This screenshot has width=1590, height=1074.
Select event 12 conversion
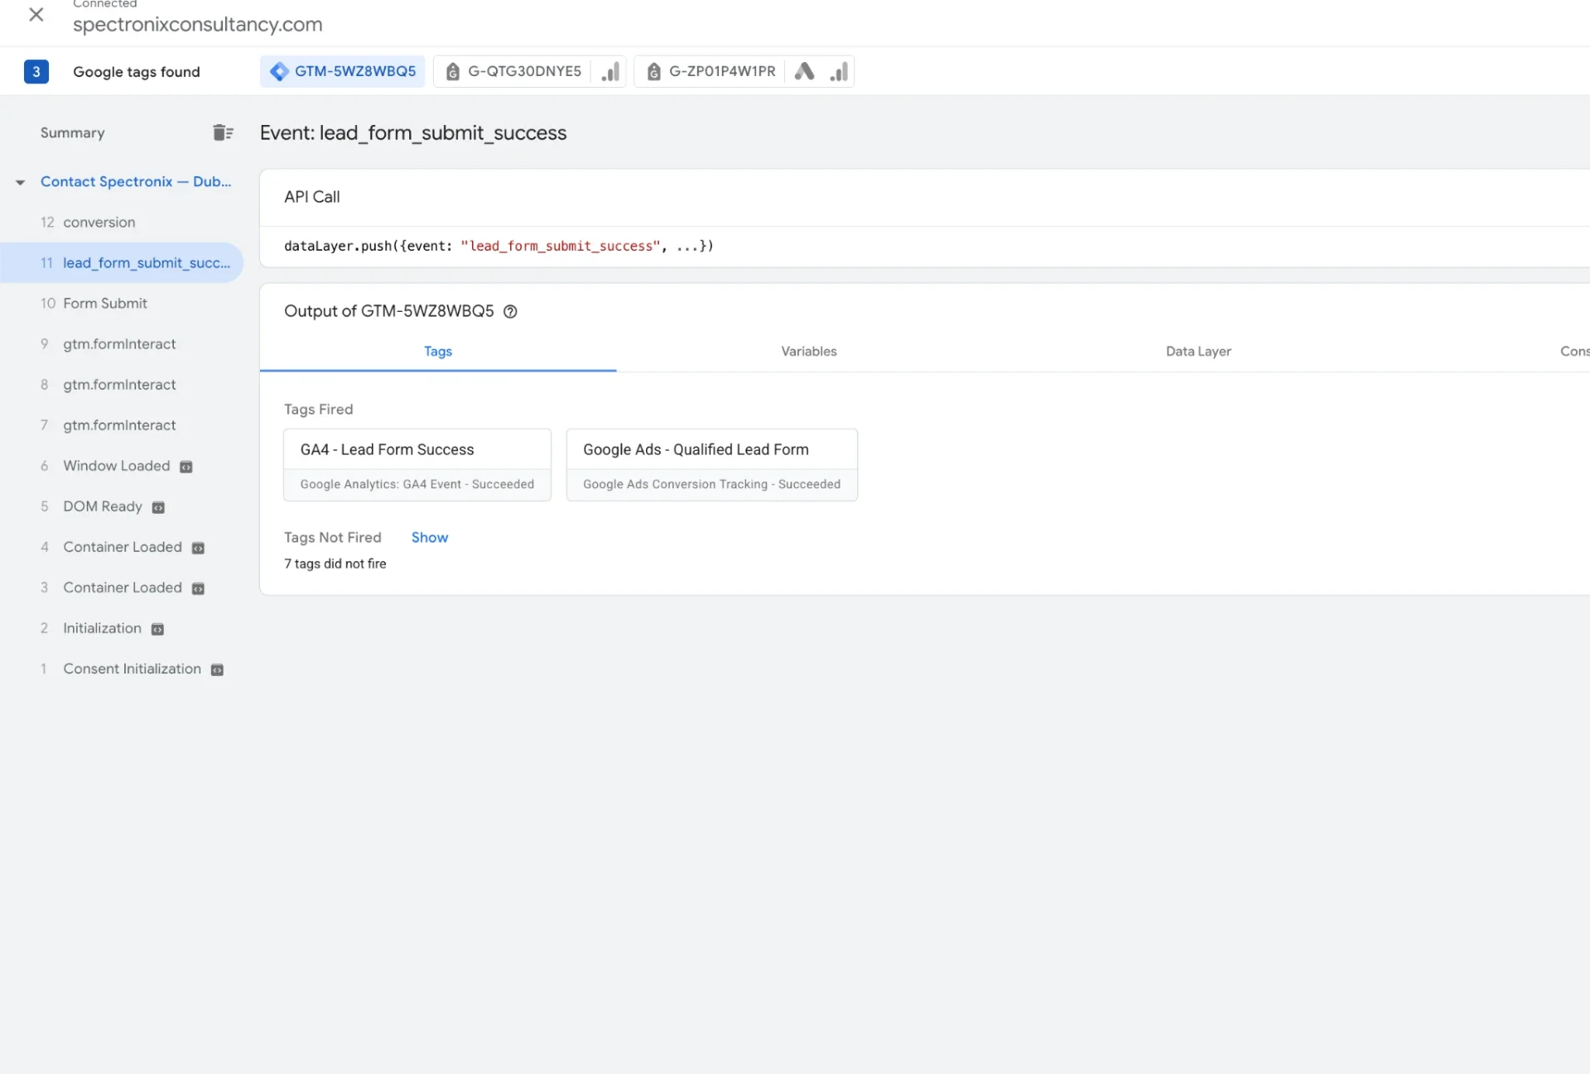pos(122,222)
